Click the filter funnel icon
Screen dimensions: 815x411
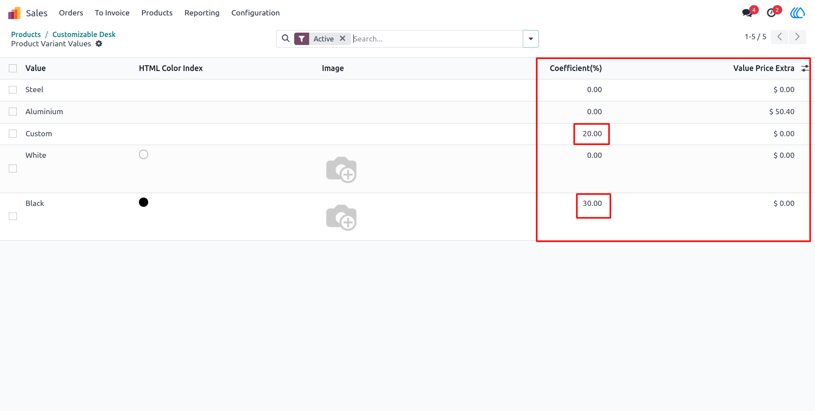pyautogui.click(x=302, y=39)
